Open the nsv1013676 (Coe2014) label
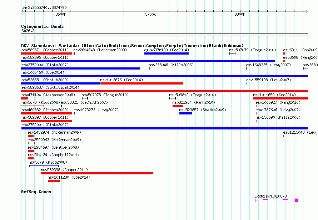 [121, 80]
